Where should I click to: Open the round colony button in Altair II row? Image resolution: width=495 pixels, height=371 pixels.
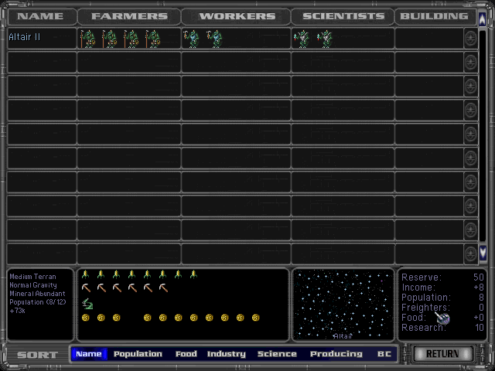(470, 39)
